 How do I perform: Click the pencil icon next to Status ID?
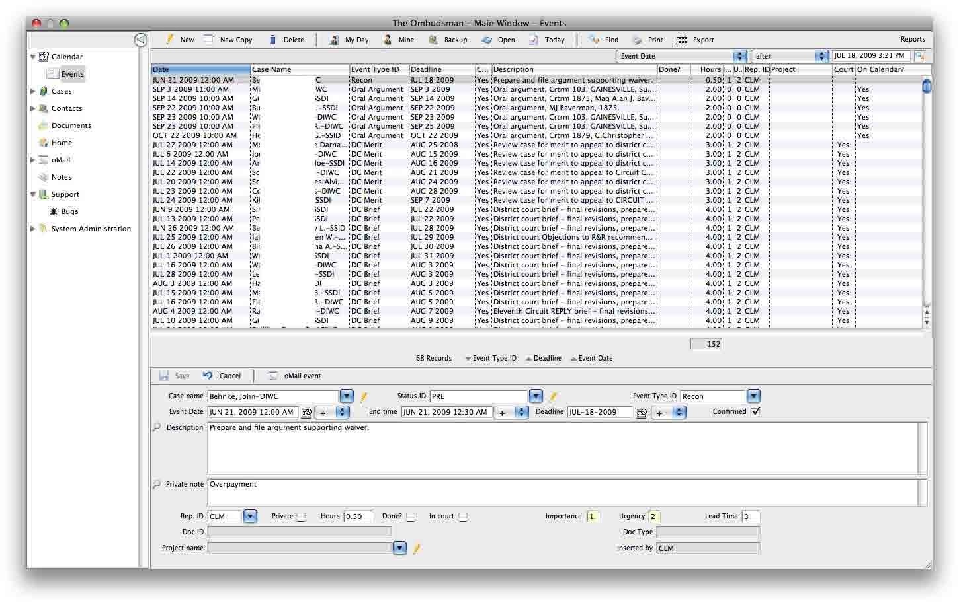click(553, 396)
